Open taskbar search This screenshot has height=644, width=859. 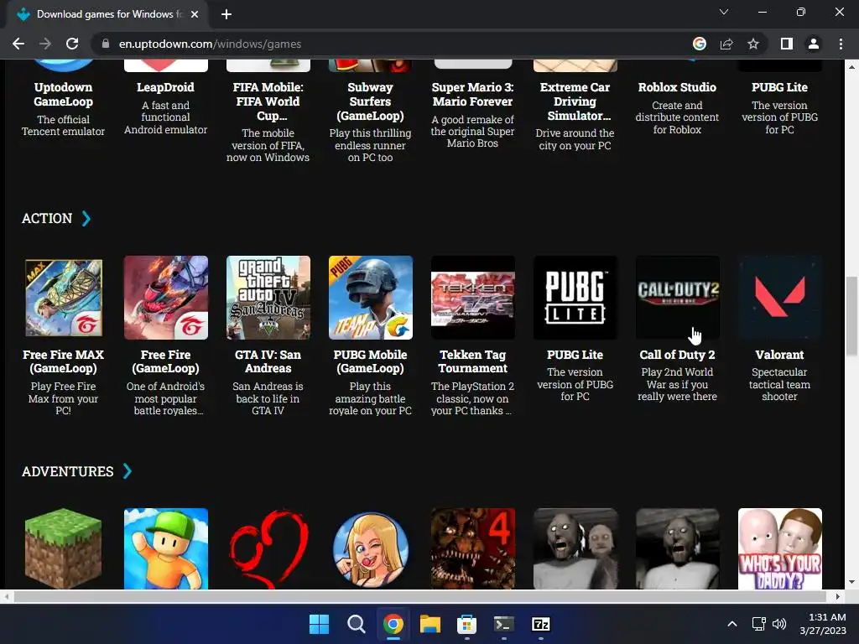pyautogui.click(x=356, y=624)
